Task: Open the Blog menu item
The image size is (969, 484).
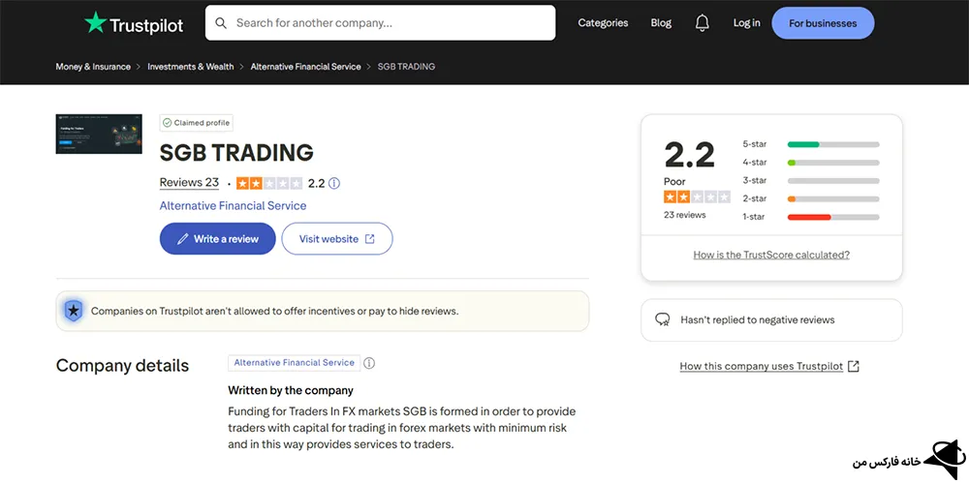Action: pyautogui.click(x=661, y=23)
